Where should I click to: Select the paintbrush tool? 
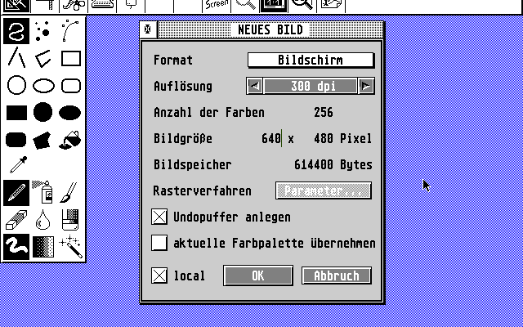(71, 192)
